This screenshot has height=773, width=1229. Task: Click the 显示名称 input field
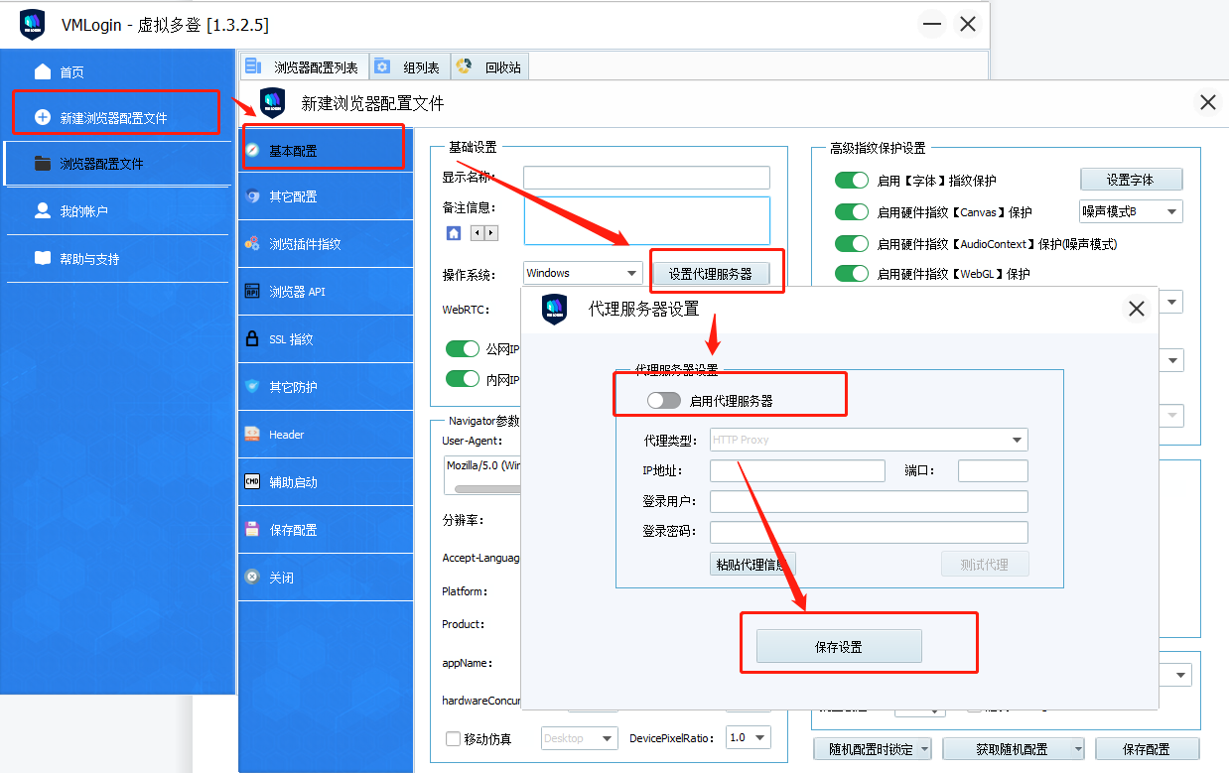pos(647,178)
